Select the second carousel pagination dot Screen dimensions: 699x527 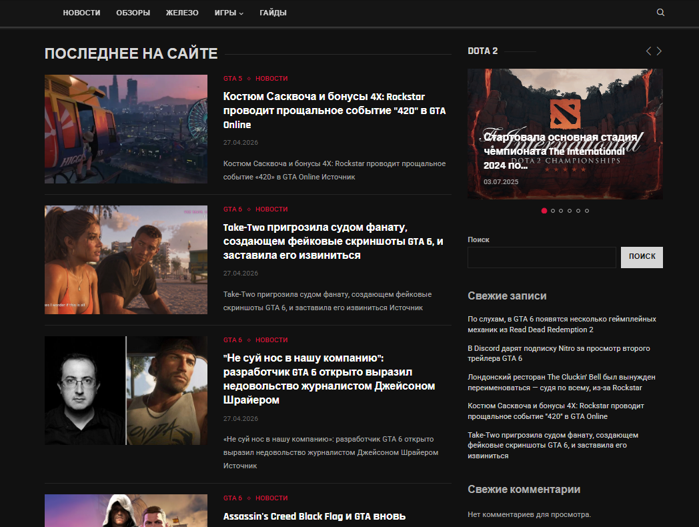[553, 211]
